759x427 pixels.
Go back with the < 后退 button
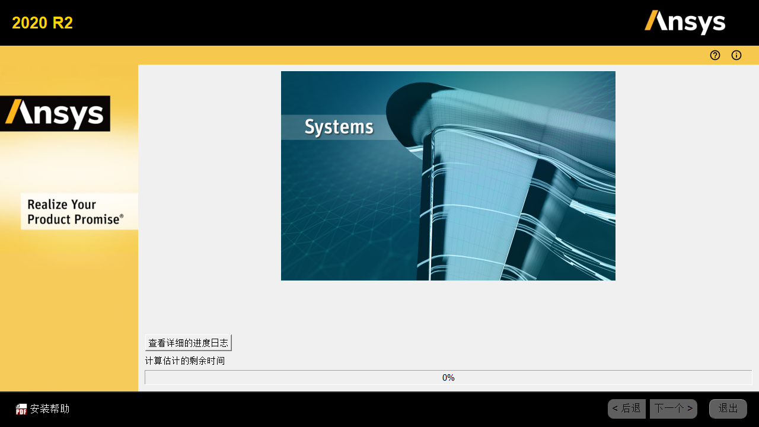tap(627, 409)
